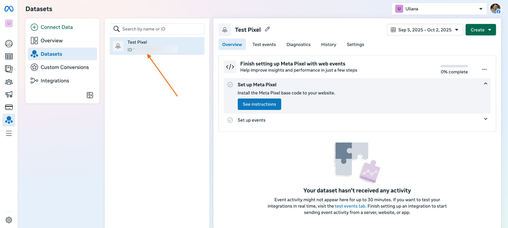The height and width of the screenshot is (228, 508).
Task: Select the Test Pixel dataset in the list
Action: [157, 46]
